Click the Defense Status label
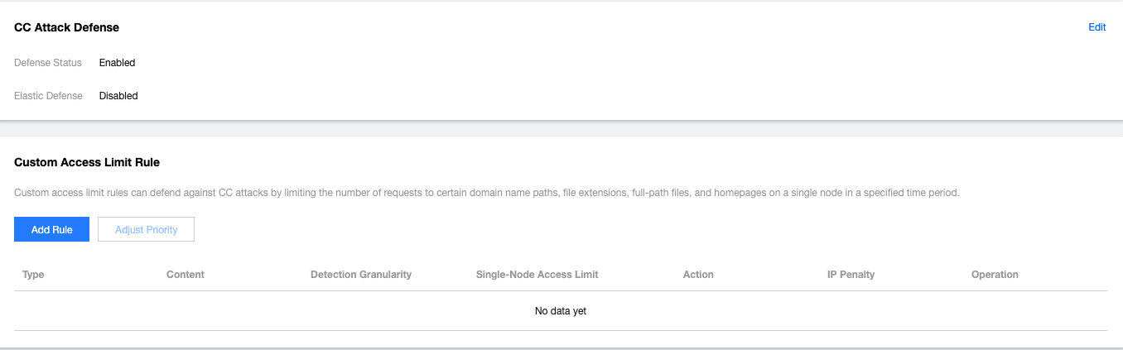The image size is (1123, 350). [48, 63]
